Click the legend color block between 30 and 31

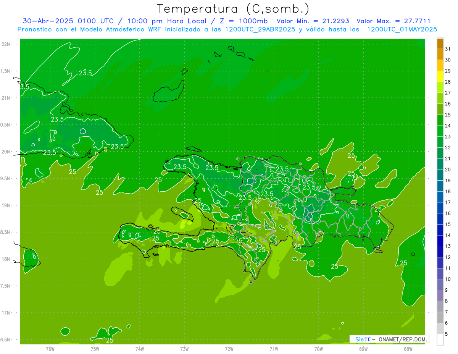[440, 55]
